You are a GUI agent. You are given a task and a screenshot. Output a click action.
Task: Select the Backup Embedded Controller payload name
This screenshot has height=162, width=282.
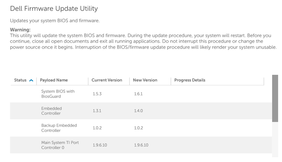[x=59, y=128]
